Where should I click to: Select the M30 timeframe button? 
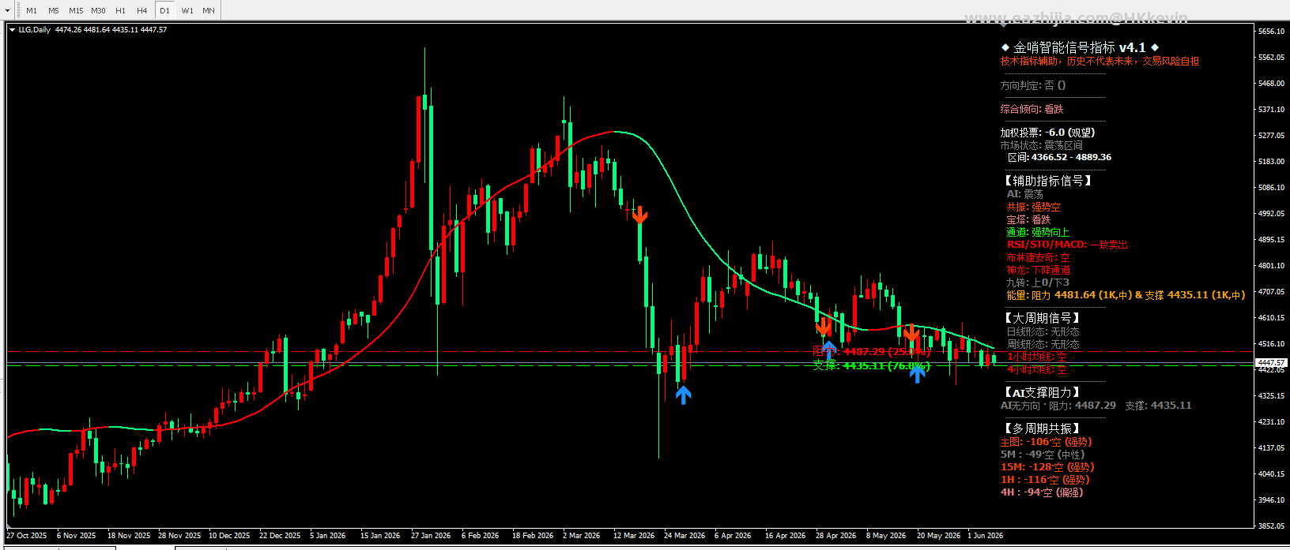pos(98,10)
